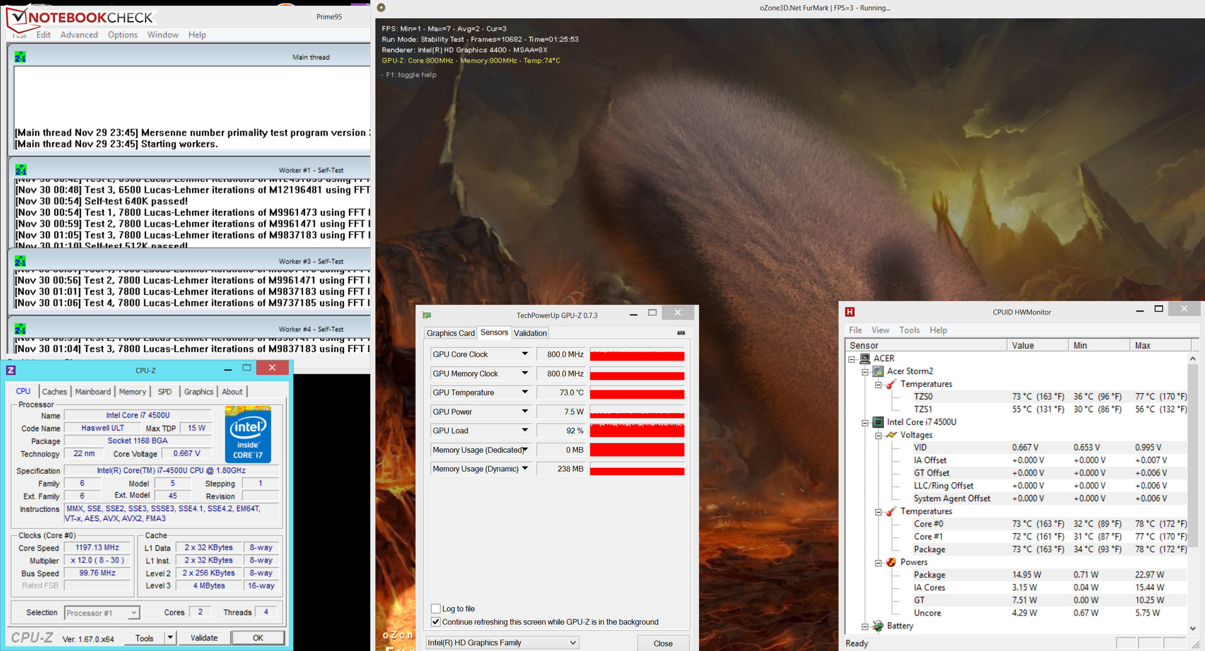This screenshot has height=651, width=1205.
Task: Click the Value column header in HWMonitor
Action: click(1037, 345)
